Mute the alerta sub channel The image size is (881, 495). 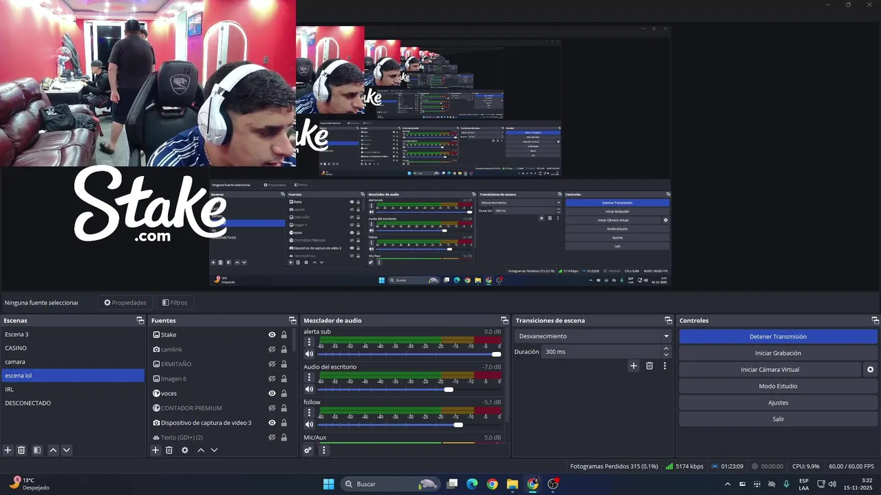pyautogui.click(x=309, y=354)
